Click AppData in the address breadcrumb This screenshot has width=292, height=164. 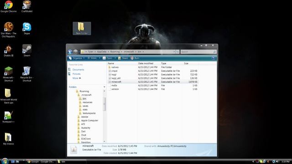tap(102, 51)
